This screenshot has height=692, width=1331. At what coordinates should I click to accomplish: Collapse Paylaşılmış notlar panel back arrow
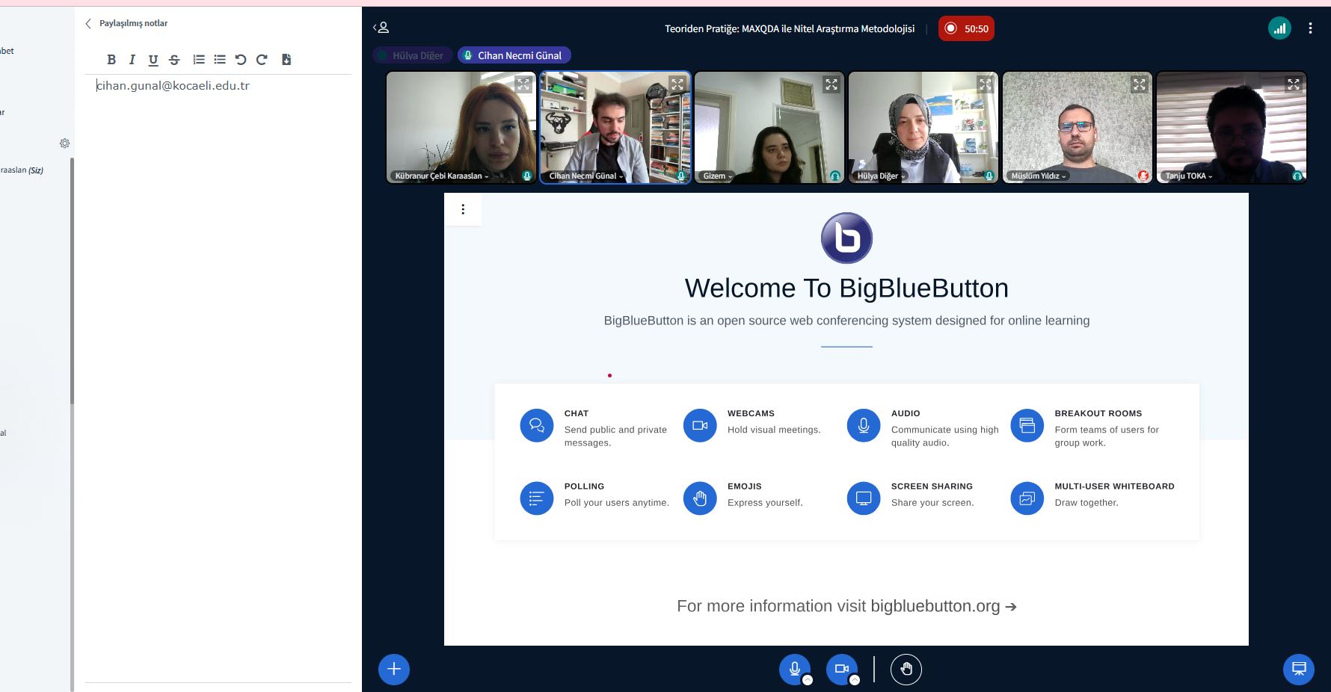pyautogui.click(x=88, y=23)
